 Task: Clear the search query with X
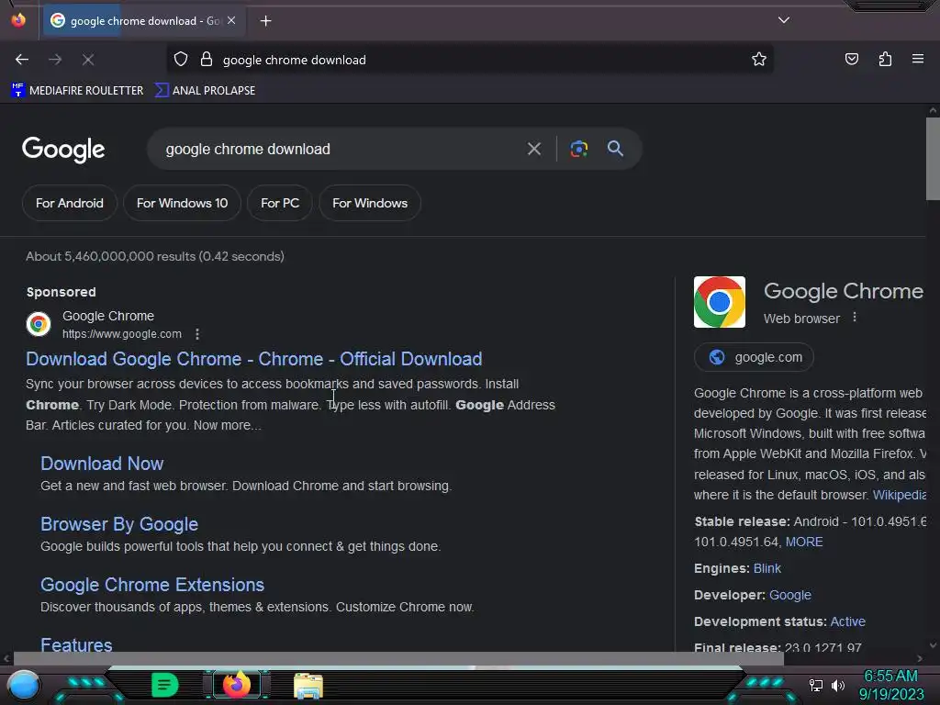click(533, 149)
